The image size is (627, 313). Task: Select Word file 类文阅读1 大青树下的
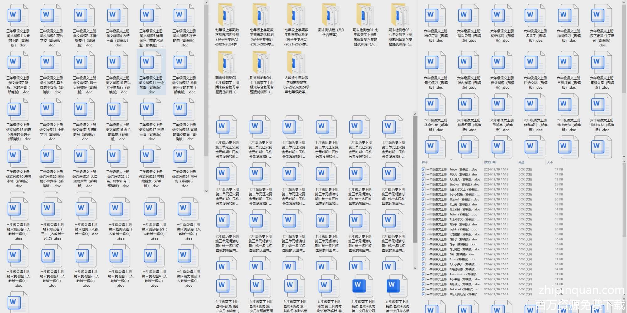(18, 25)
